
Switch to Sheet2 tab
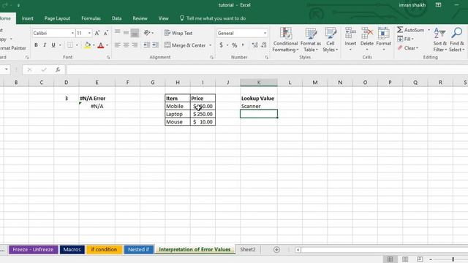coord(248,250)
